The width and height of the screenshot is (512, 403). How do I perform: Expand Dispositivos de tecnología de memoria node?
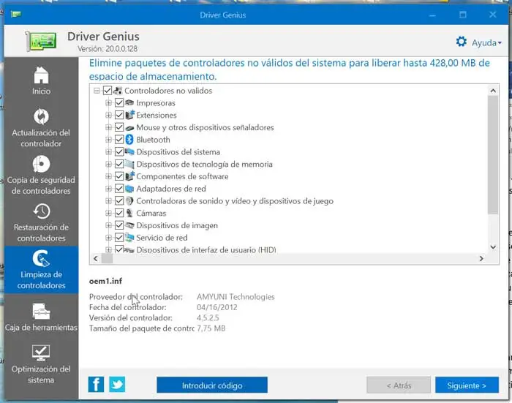108,164
